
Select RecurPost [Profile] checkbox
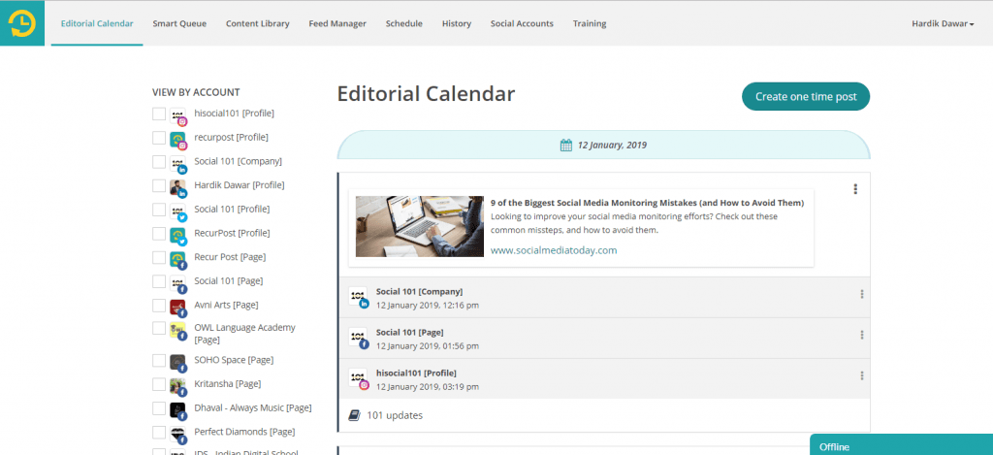(x=159, y=234)
